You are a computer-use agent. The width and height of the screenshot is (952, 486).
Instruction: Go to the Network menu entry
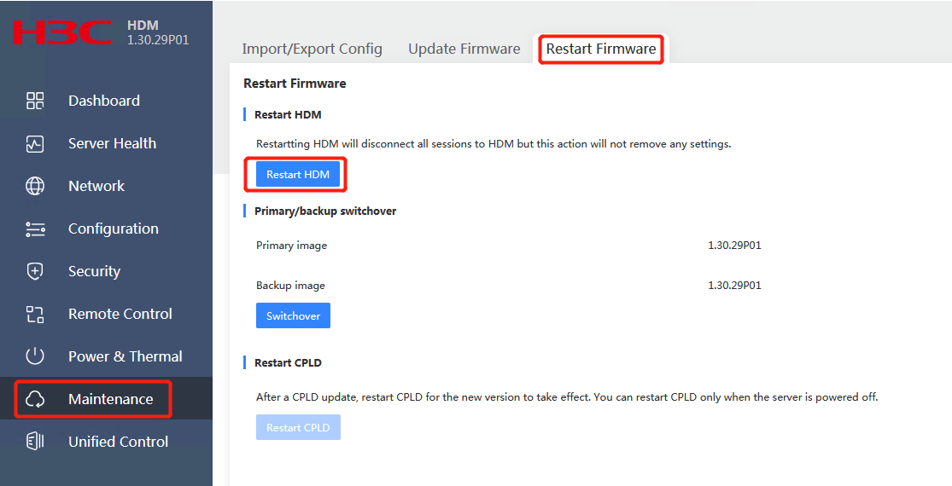coord(96,186)
